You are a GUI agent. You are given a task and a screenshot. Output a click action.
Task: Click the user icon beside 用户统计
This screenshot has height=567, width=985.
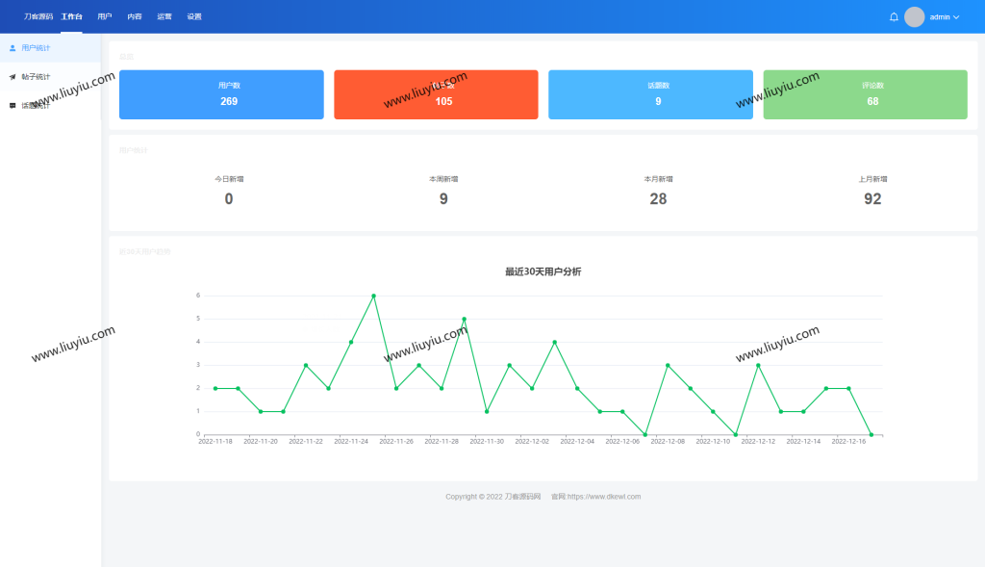tap(13, 48)
